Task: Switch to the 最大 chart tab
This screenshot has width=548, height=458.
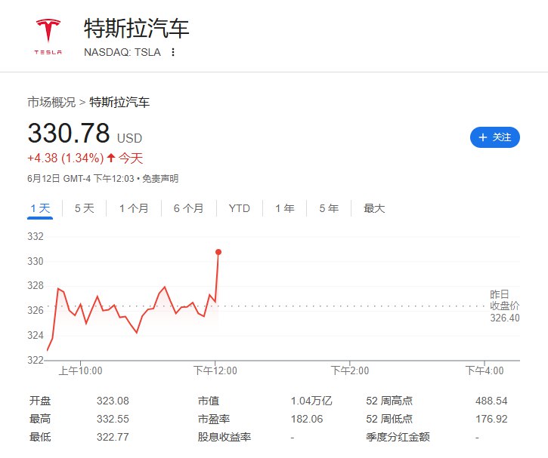Action: [374, 208]
